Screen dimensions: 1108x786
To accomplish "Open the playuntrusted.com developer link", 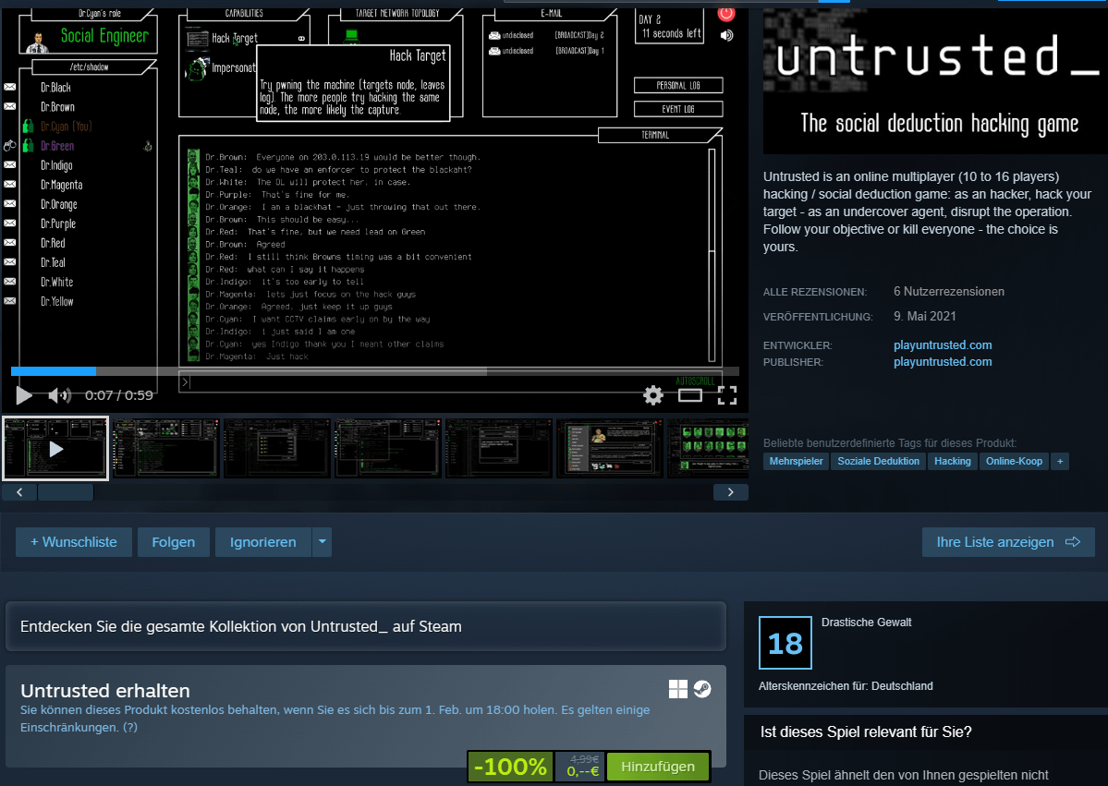I will [x=943, y=345].
